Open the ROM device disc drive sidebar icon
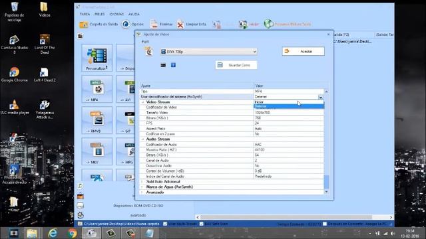This screenshot has height=239, width=426. pos(80,206)
